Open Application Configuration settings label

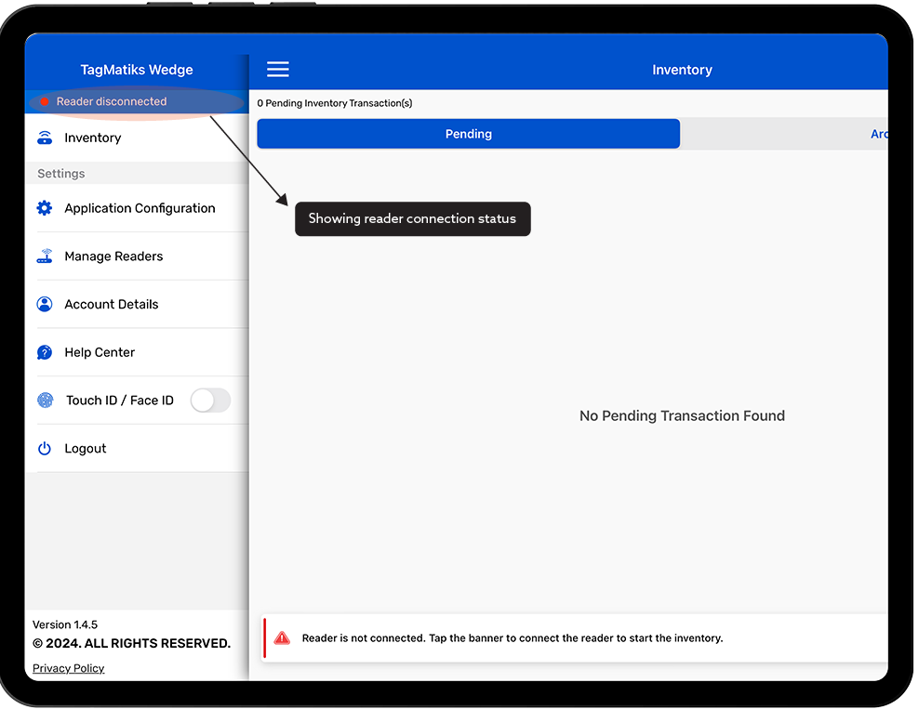(x=140, y=208)
